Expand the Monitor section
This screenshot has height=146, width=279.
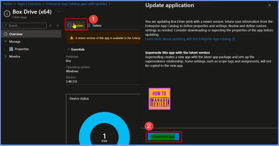click(5, 56)
